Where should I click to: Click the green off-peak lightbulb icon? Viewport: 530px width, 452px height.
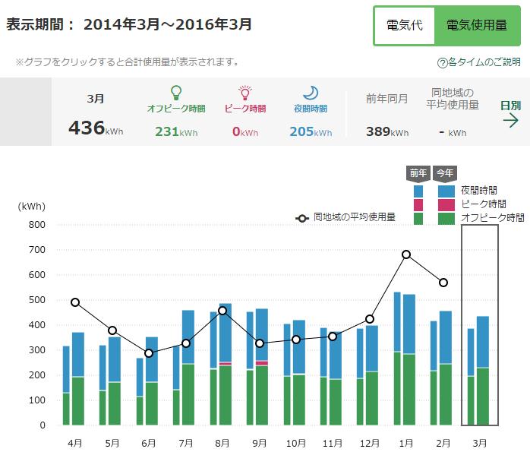pos(176,93)
